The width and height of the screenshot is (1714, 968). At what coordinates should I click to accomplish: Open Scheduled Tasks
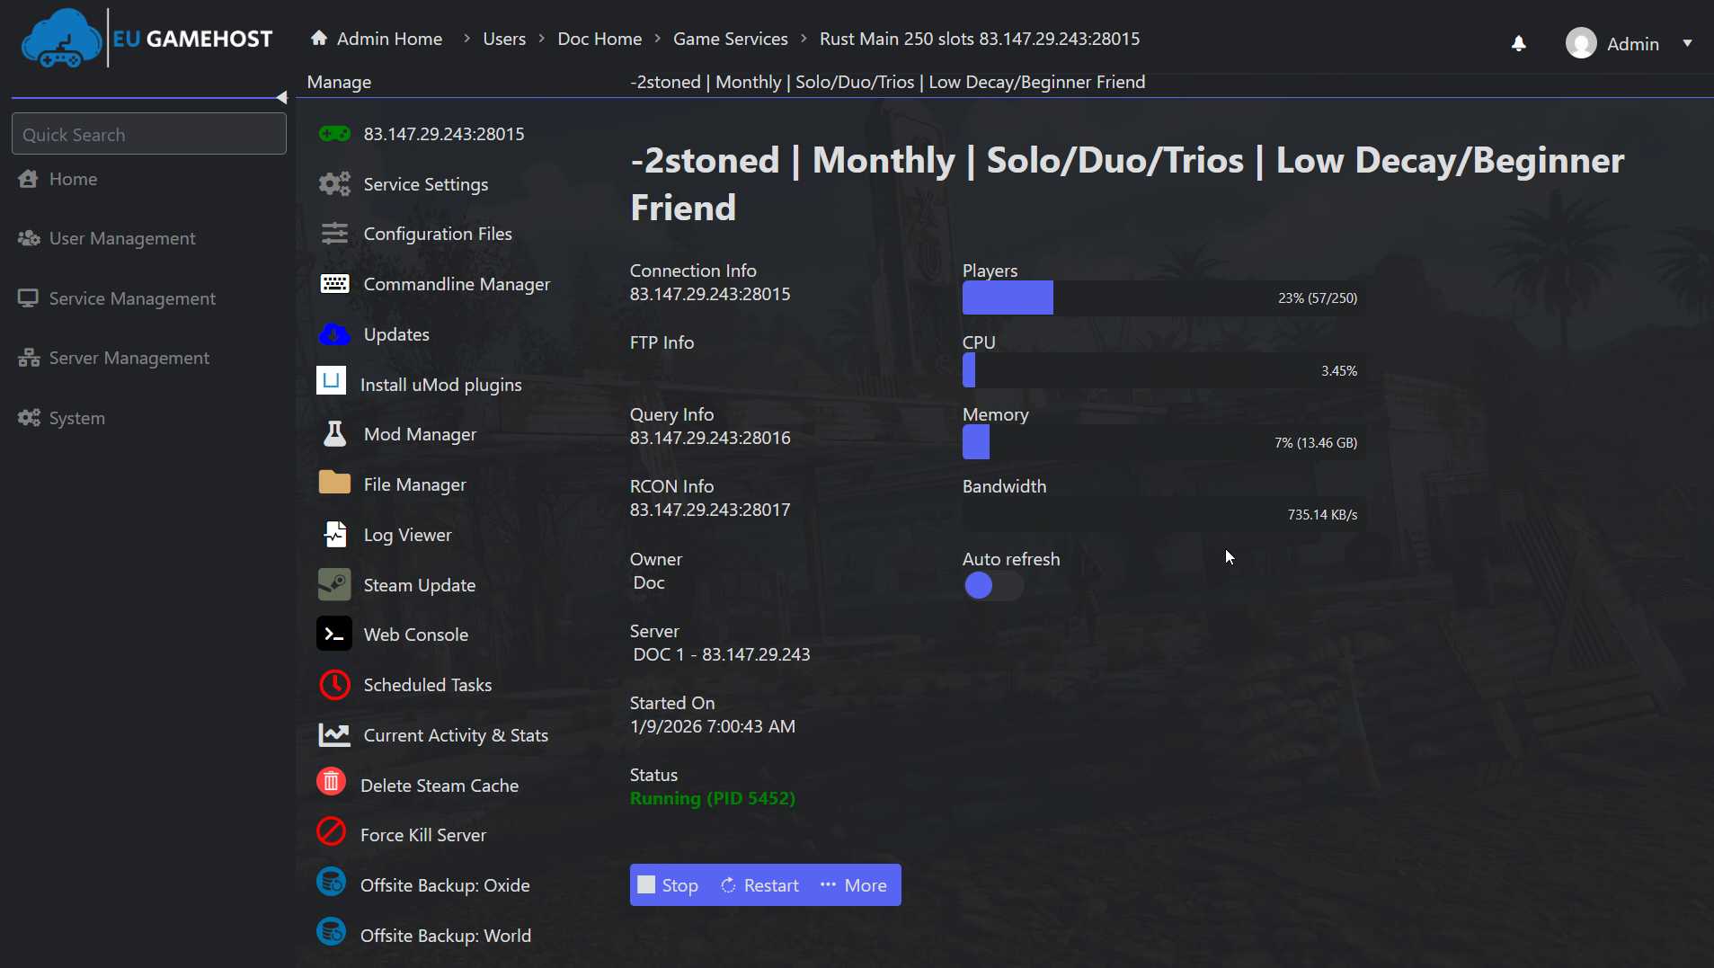tap(428, 684)
